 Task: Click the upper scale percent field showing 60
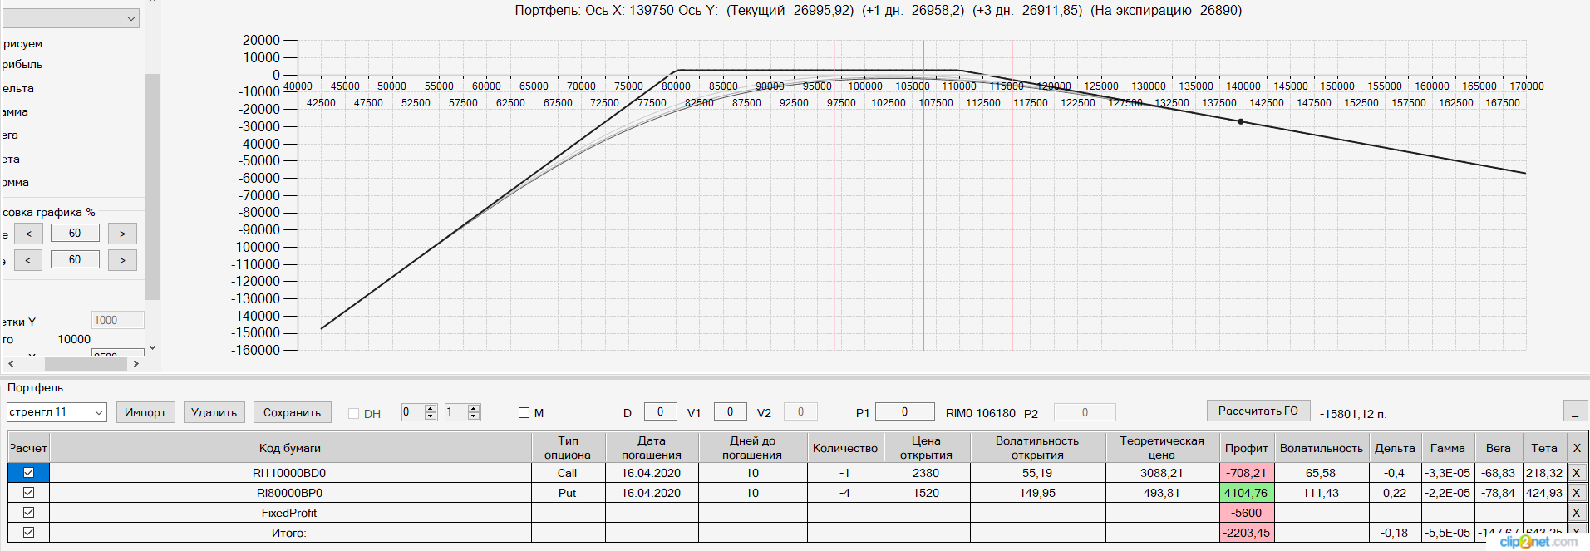(x=75, y=234)
